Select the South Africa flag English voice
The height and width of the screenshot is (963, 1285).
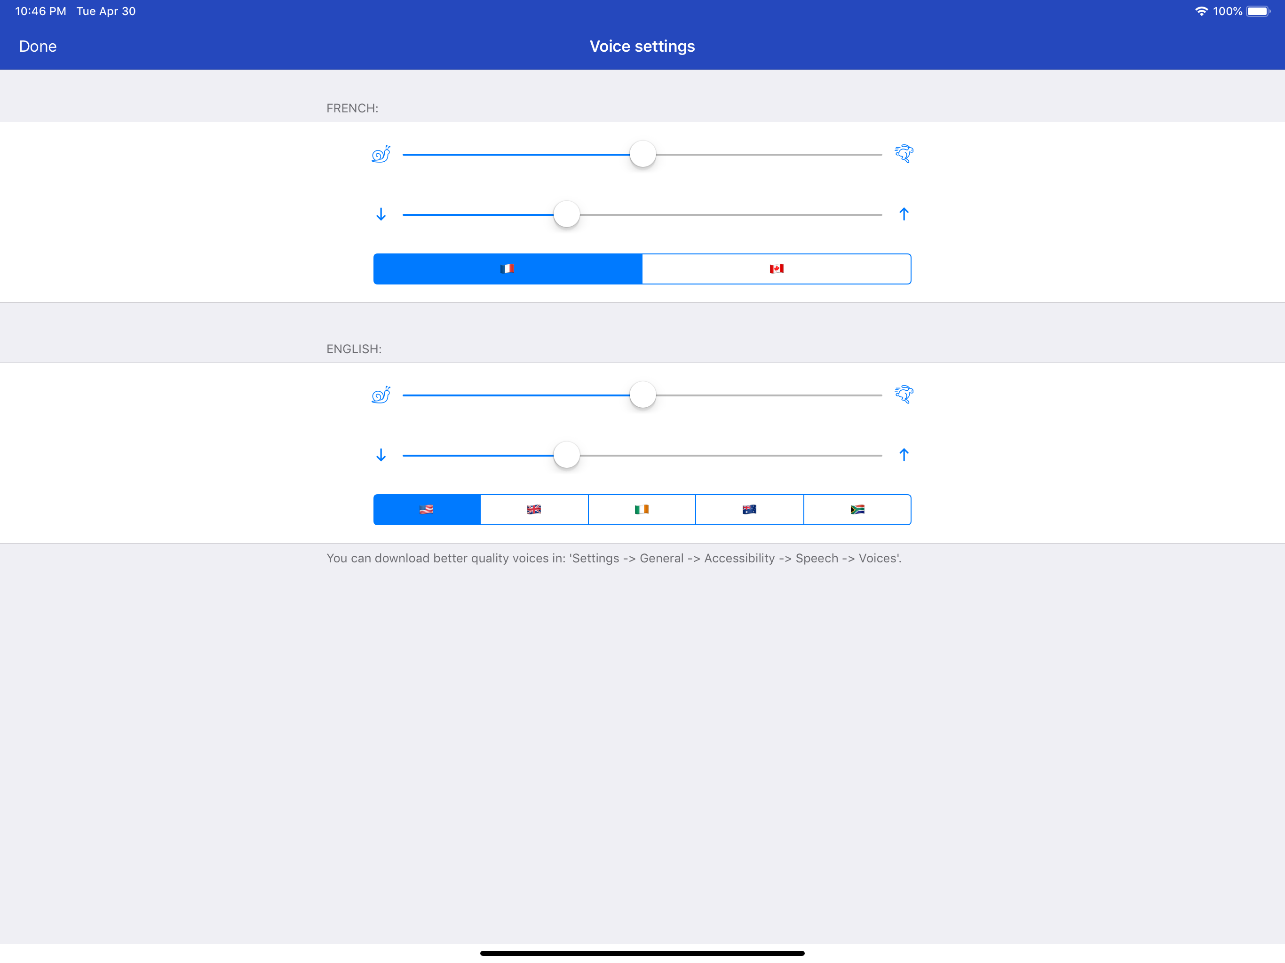[x=857, y=509]
